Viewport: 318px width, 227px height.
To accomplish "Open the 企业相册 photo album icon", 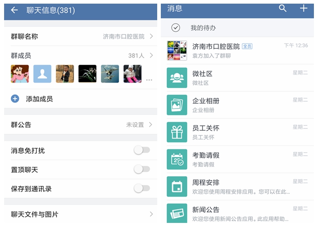I will coord(177,105).
